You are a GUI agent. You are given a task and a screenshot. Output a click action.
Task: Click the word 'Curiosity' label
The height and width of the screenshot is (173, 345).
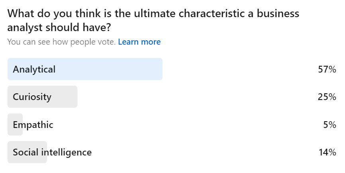coord(32,97)
